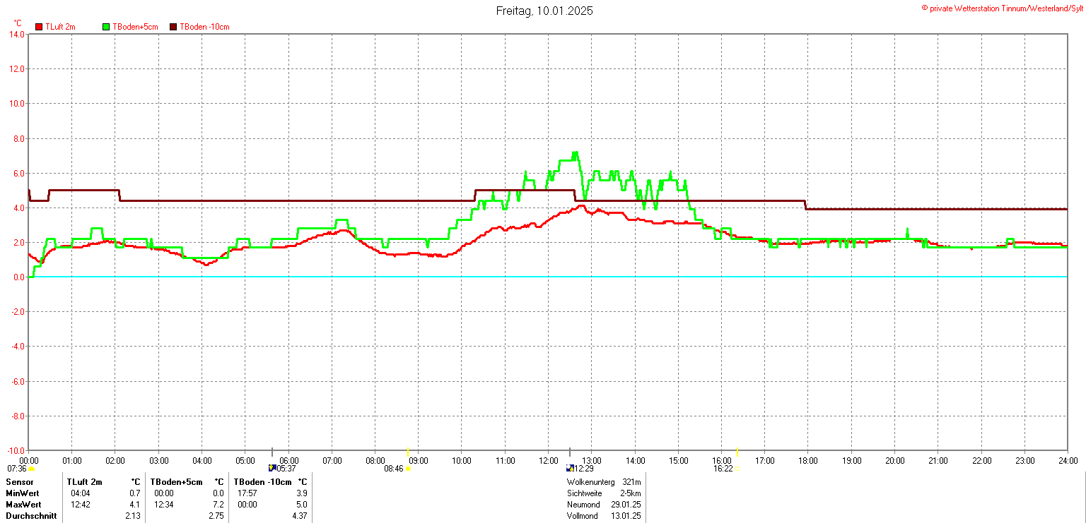
Task: Click the green TBoden+5cm legend square
Action: coord(107,27)
